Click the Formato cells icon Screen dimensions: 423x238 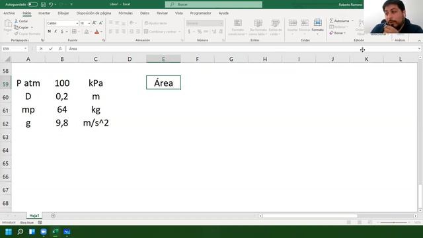point(317,23)
